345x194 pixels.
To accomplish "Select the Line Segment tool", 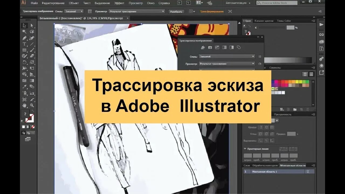I will [x=32, y=44].
